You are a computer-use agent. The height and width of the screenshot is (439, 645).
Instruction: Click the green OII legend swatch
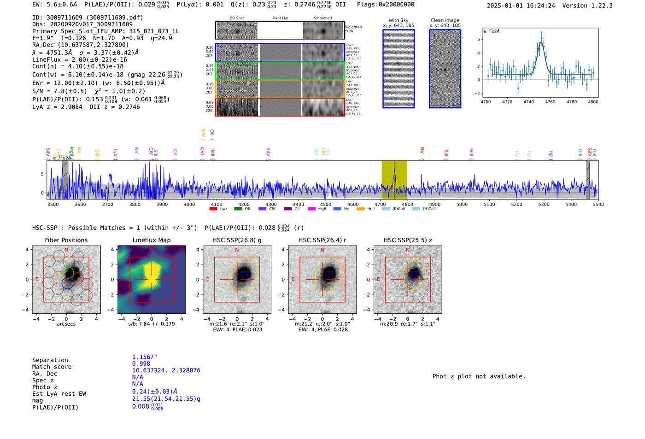[238, 209]
